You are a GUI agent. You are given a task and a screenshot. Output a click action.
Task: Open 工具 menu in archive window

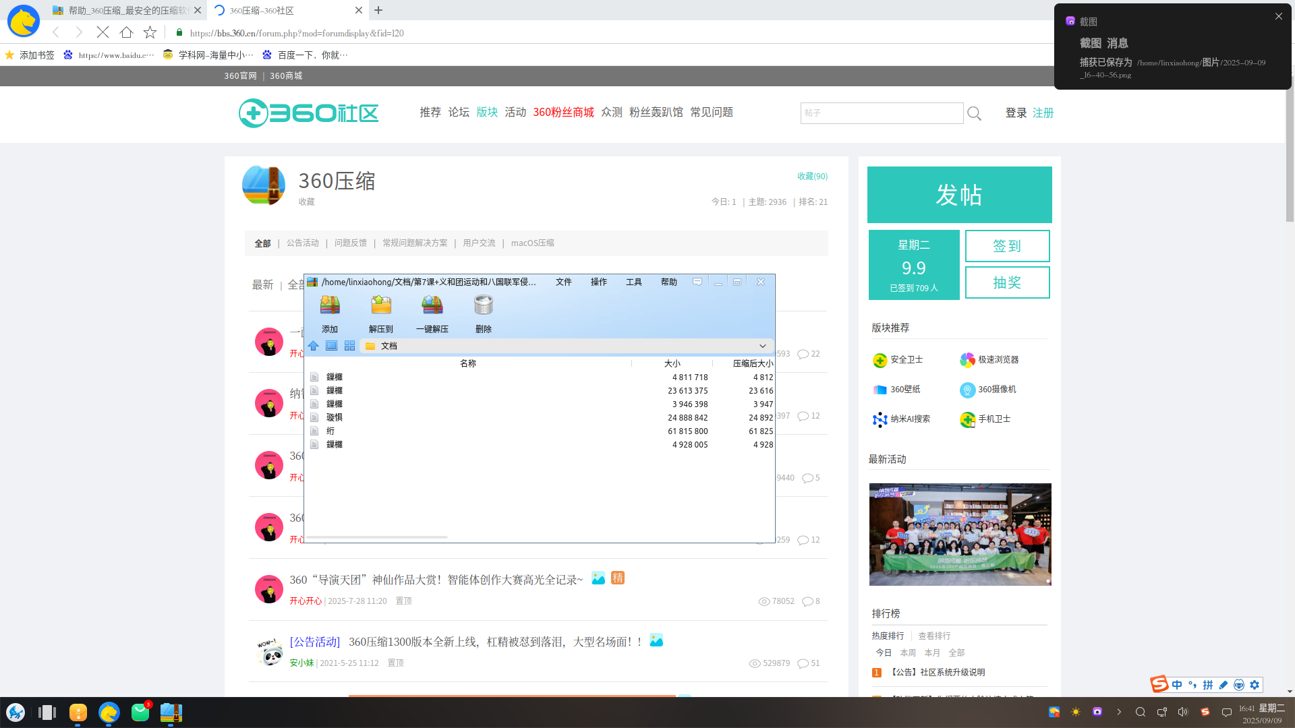pos(634,282)
